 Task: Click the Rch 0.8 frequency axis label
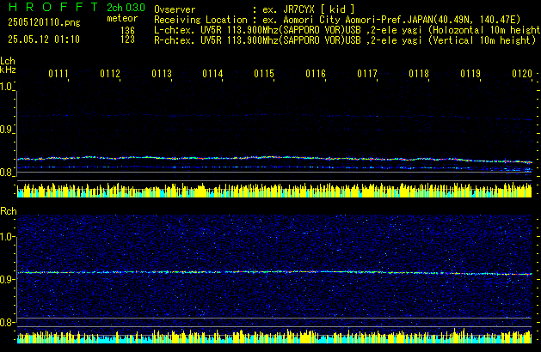pyautogui.click(x=7, y=322)
